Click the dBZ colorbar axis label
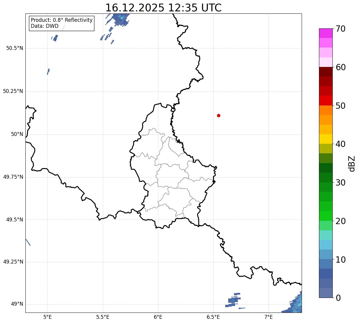 [352, 163]
